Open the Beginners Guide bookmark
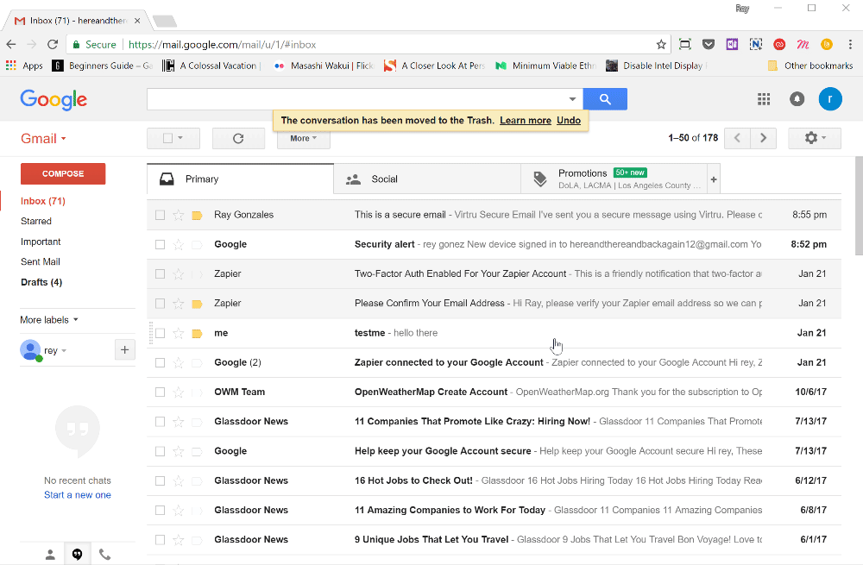The width and height of the screenshot is (863, 565). [102, 66]
